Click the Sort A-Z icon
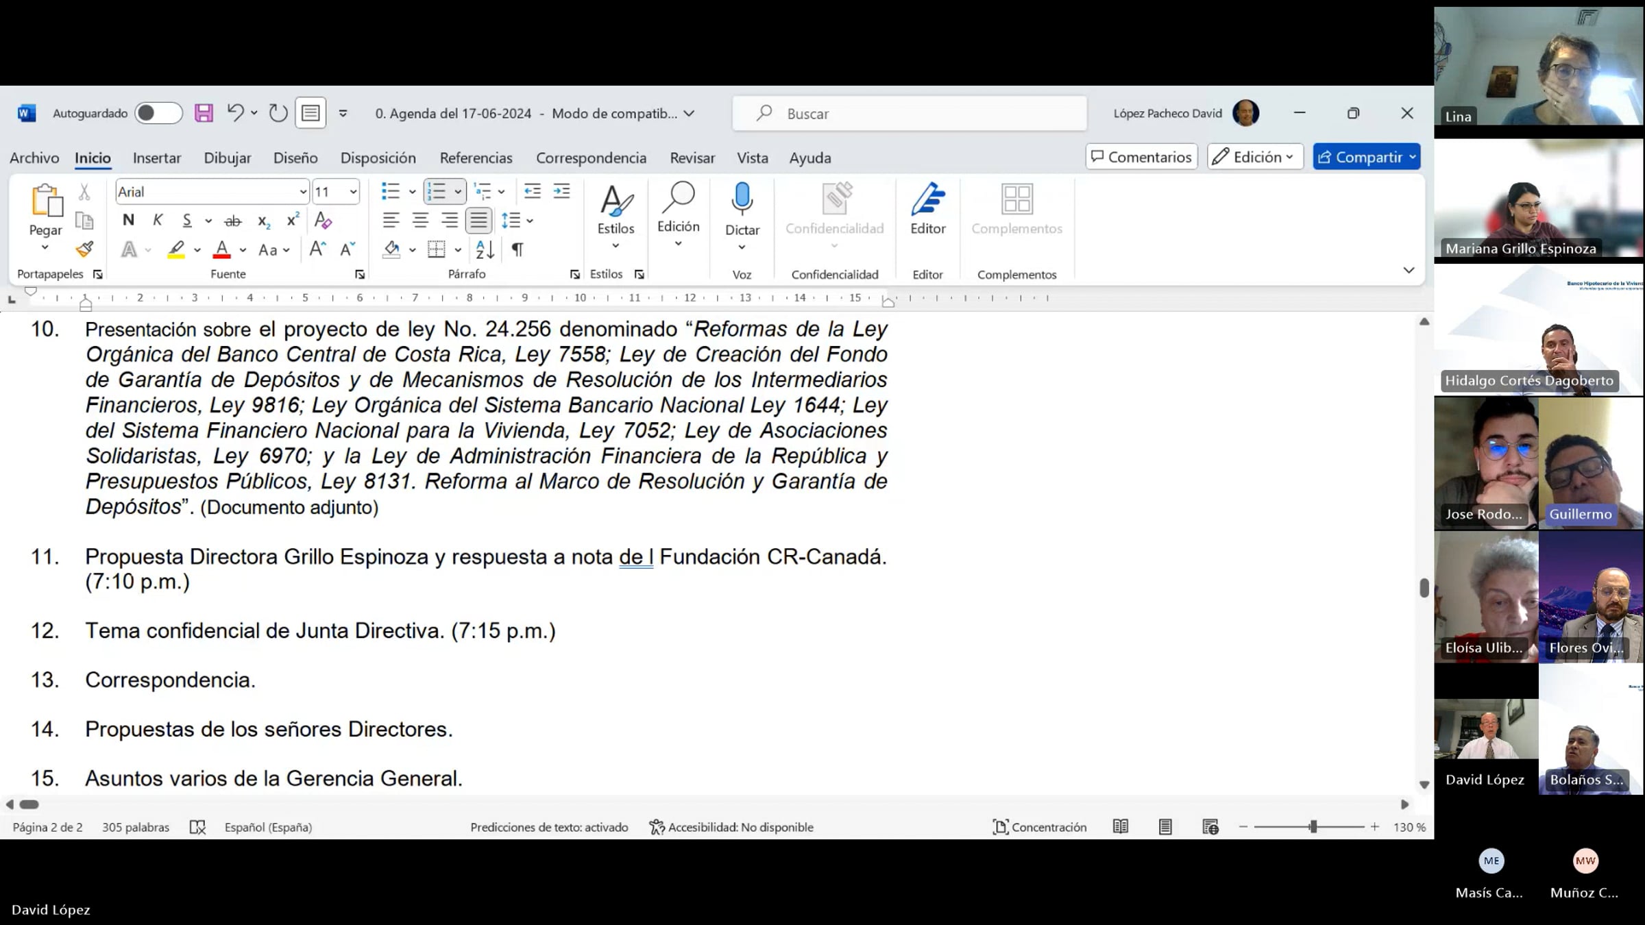 [x=485, y=249]
